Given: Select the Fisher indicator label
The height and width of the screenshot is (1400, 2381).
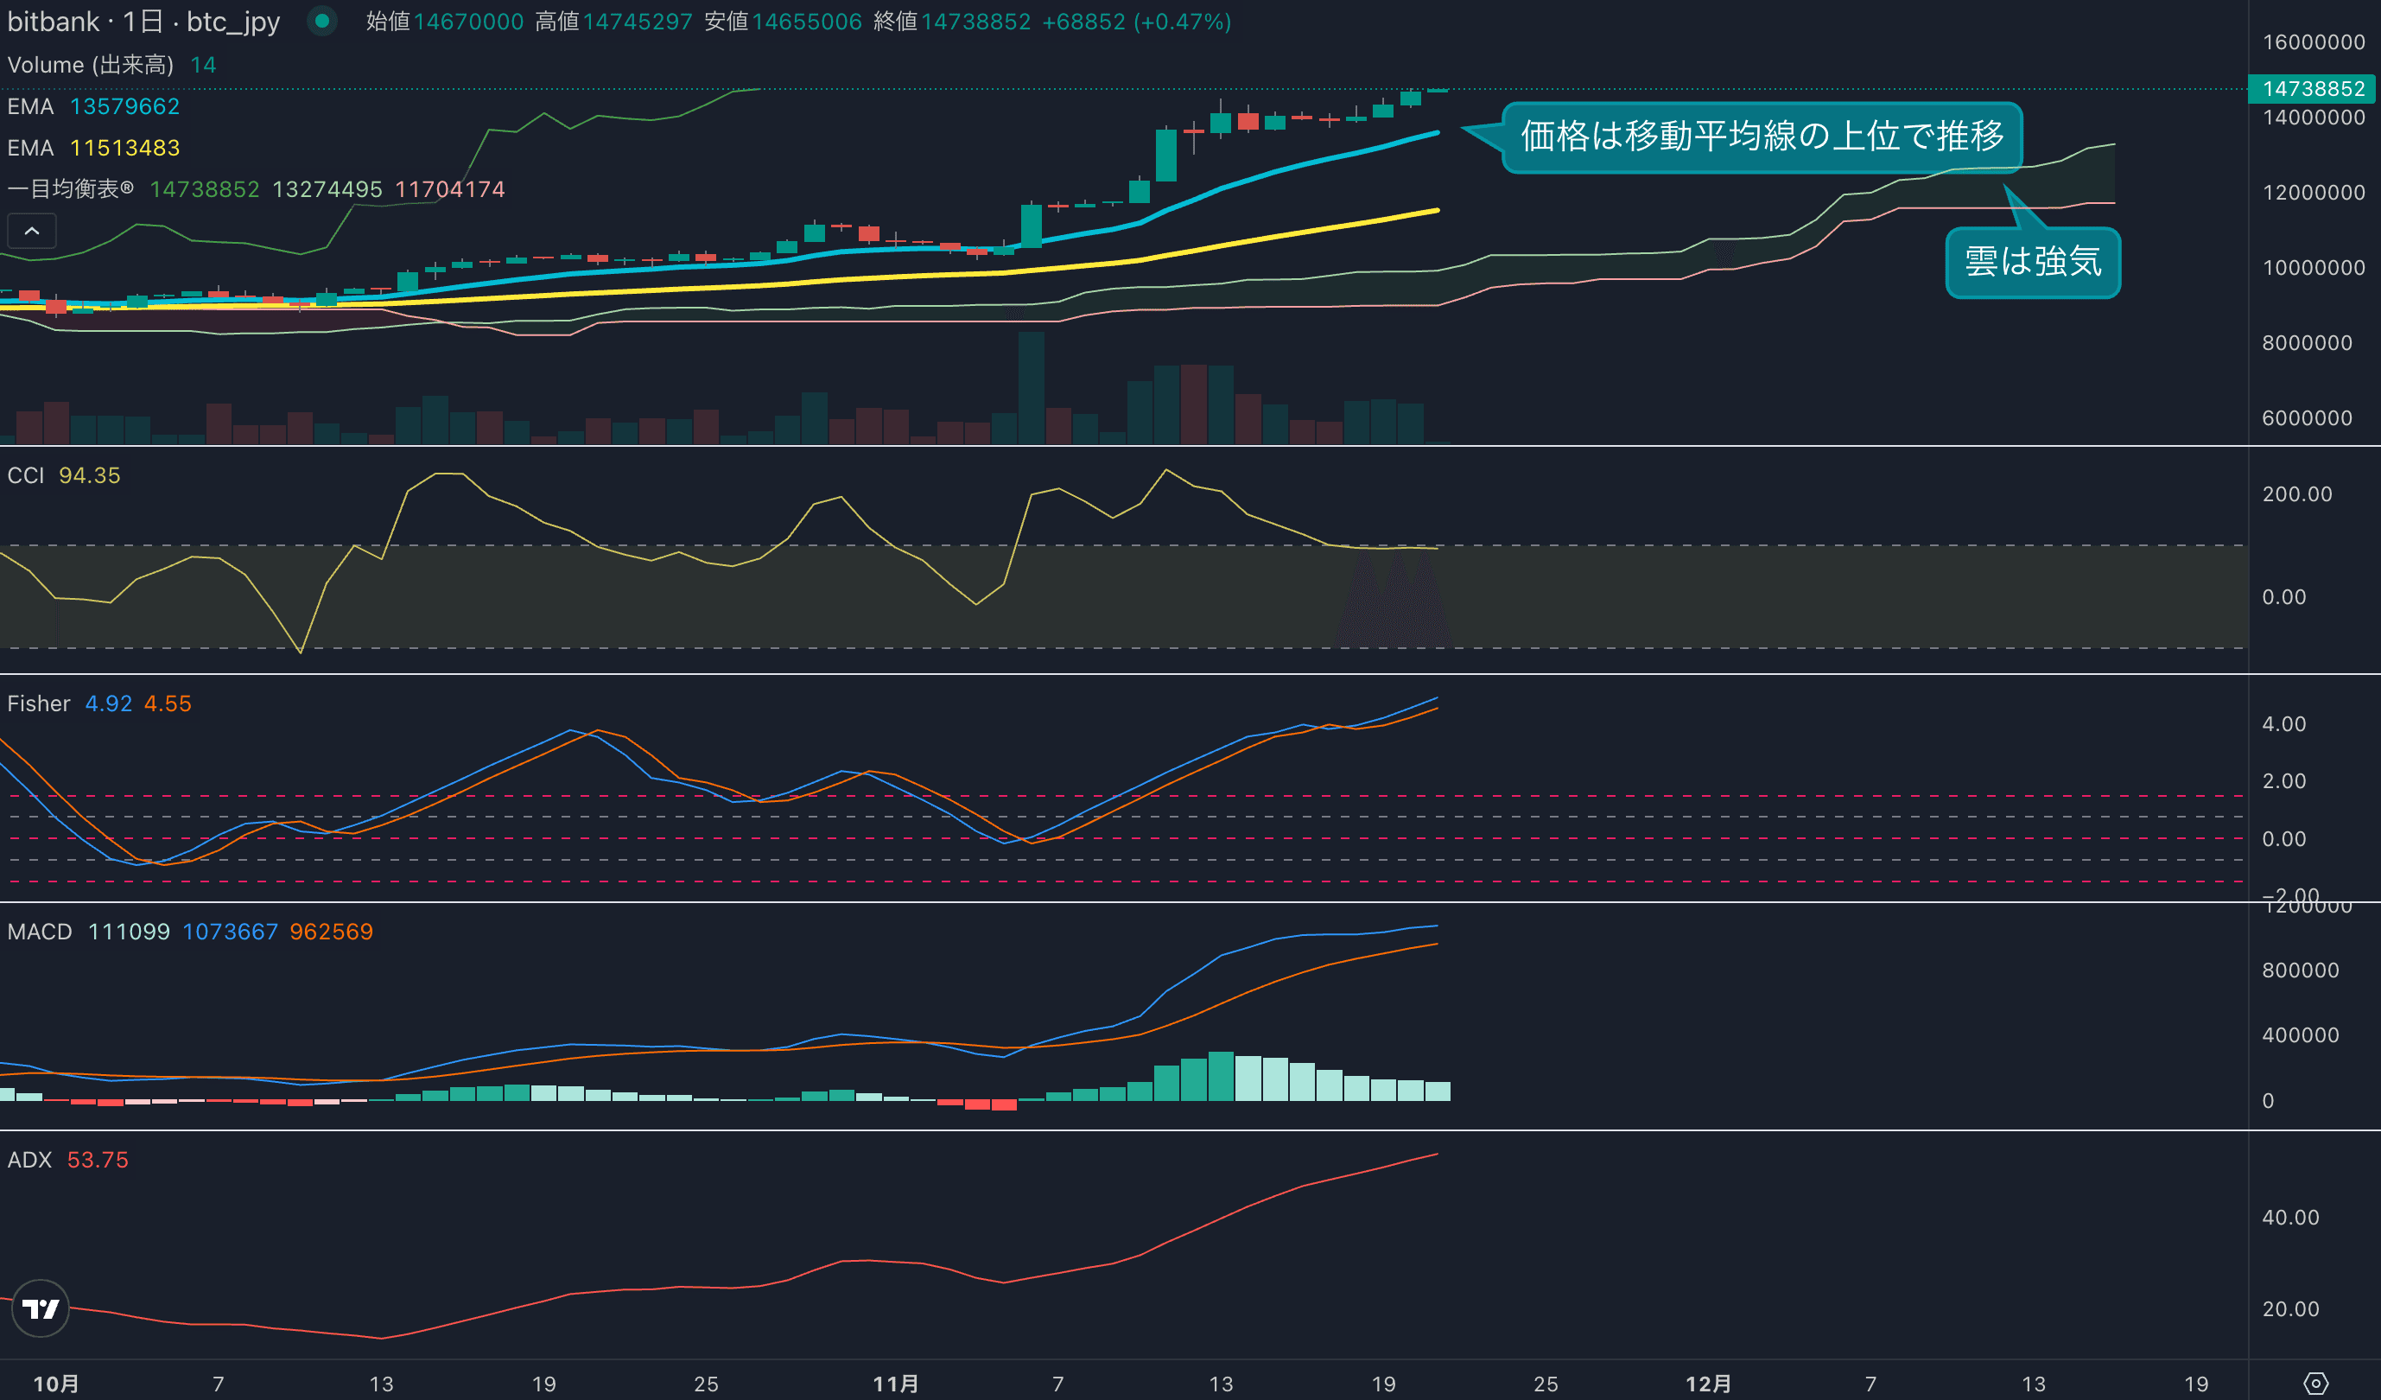Looking at the screenshot, I should [x=39, y=703].
